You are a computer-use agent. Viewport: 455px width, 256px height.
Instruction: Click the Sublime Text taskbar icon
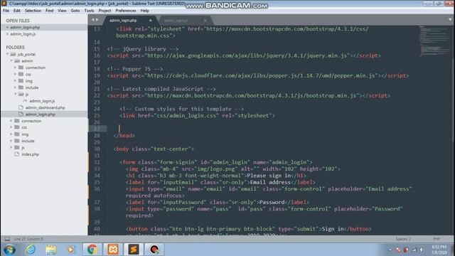134,250
